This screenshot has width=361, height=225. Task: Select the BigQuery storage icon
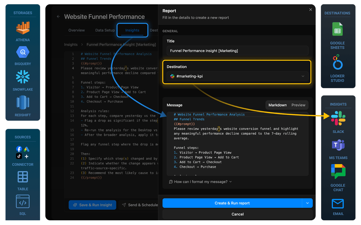(23, 52)
